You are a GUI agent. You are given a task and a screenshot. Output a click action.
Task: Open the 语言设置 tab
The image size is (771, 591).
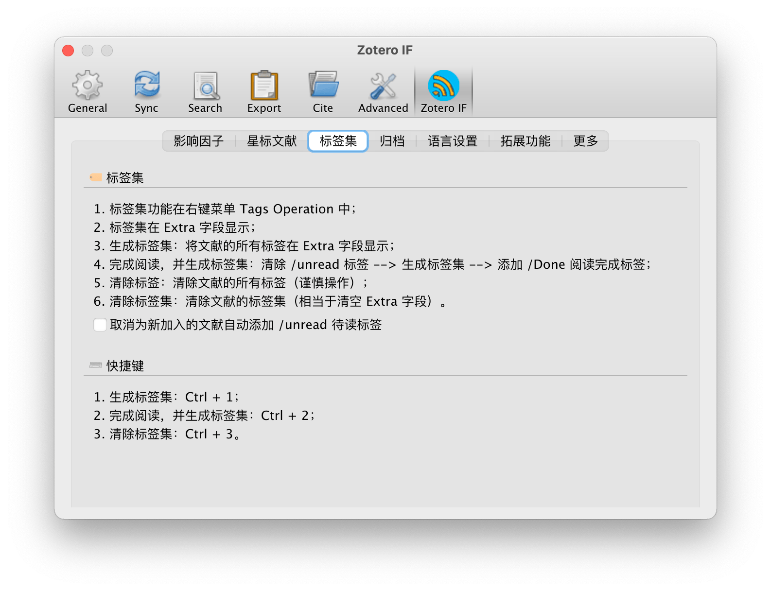tap(453, 141)
